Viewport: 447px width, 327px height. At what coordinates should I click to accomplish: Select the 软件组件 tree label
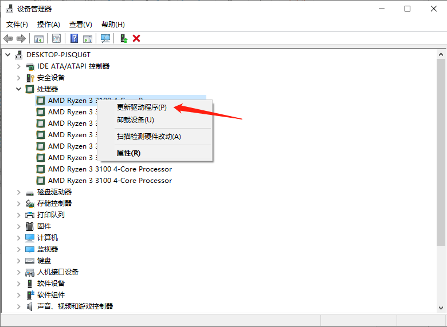click(x=51, y=295)
